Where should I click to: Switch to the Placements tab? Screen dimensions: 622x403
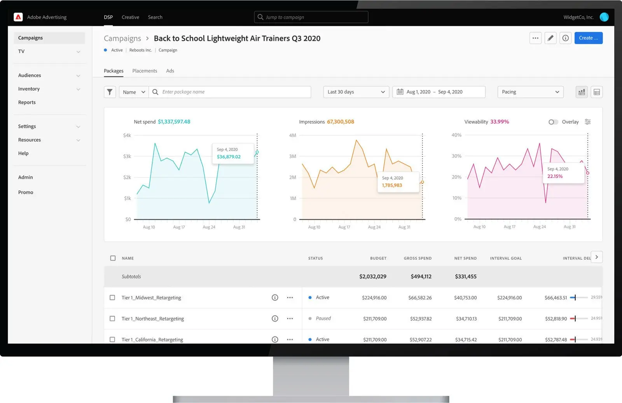(x=145, y=71)
